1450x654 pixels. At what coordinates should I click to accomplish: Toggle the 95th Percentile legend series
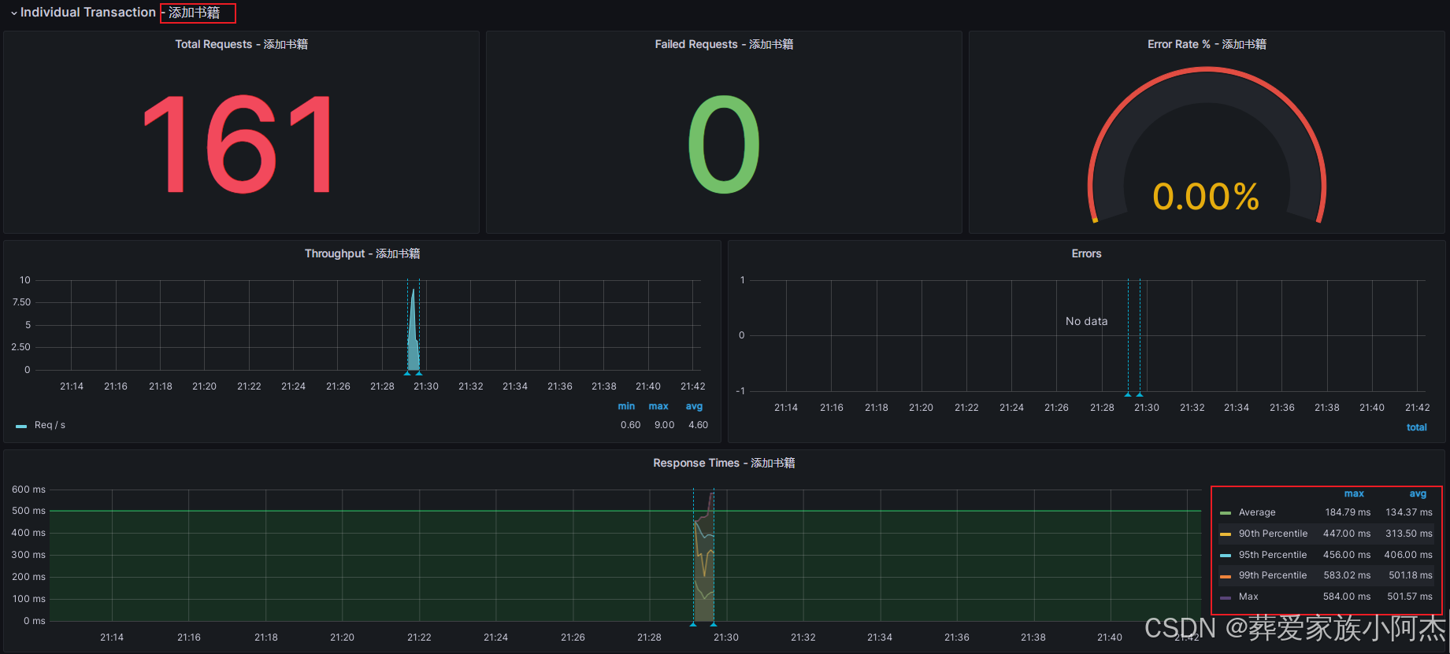click(1273, 555)
